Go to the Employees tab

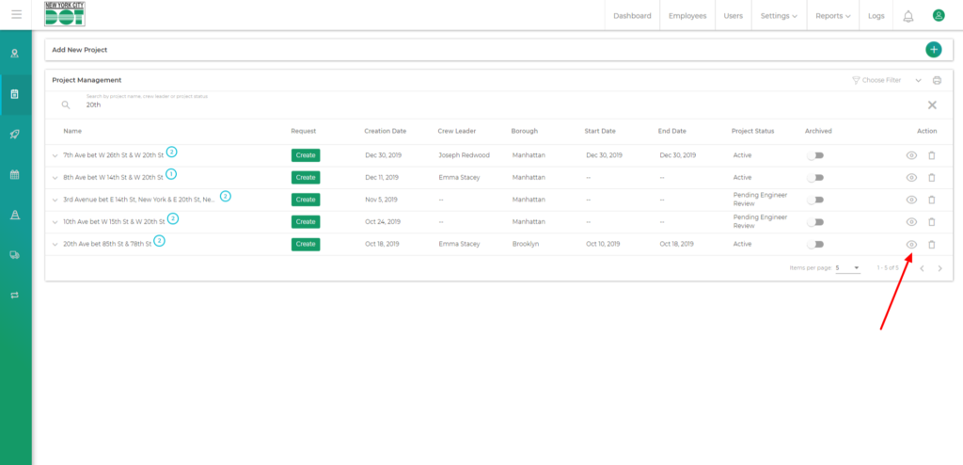pyautogui.click(x=687, y=16)
